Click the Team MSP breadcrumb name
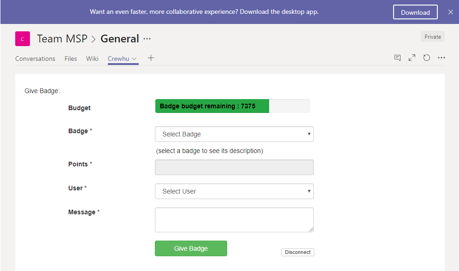 [x=62, y=39]
